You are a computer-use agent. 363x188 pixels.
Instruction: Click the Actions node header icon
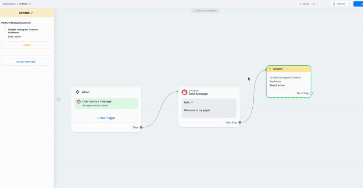point(270,69)
